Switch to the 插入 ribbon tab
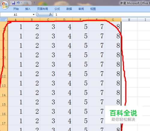Image resolution: width=150 pixels, height=131 pixels. pyautogui.click(x=28, y=9)
